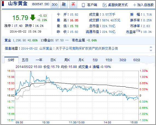Switch to the 5分 five-minute tab
This screenshot has width=156, height=125.
click(95, 60)
